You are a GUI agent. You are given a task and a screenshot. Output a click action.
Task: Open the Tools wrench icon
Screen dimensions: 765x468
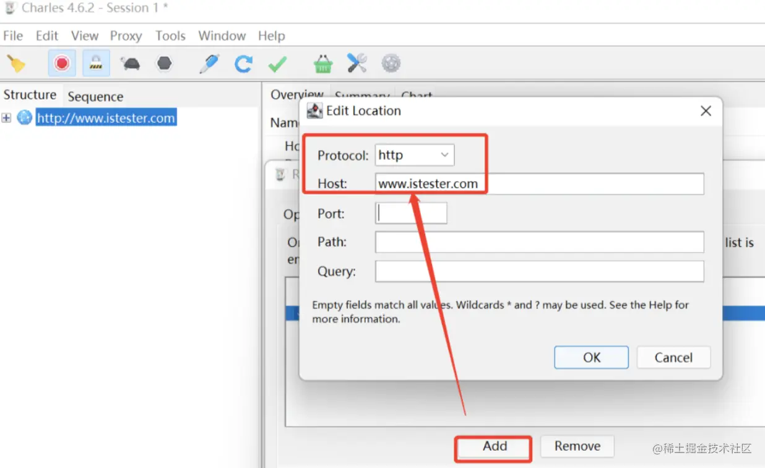pyautogui.click(x=357, y=63)
